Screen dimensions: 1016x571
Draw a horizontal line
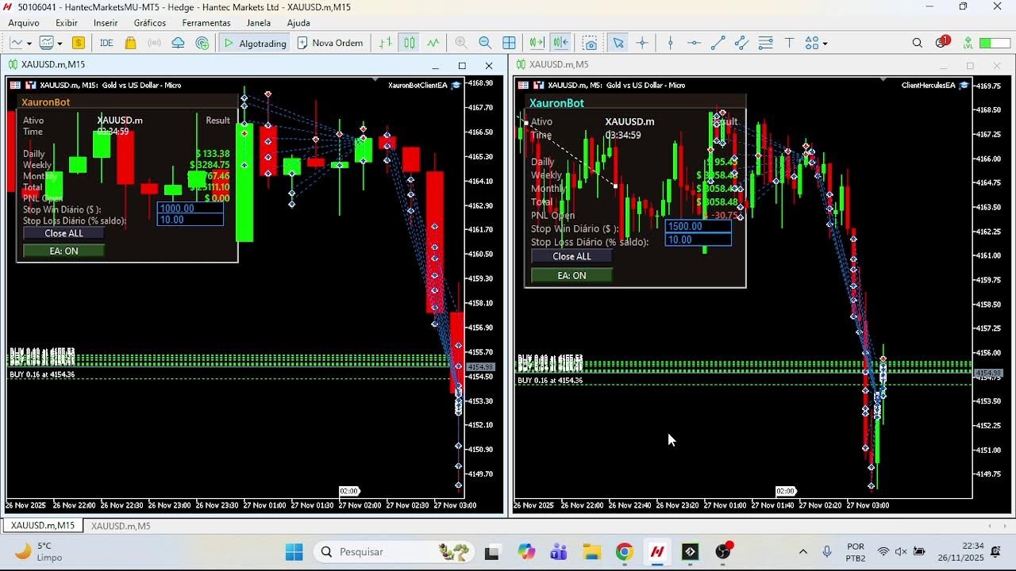click(x=695, y=43)
